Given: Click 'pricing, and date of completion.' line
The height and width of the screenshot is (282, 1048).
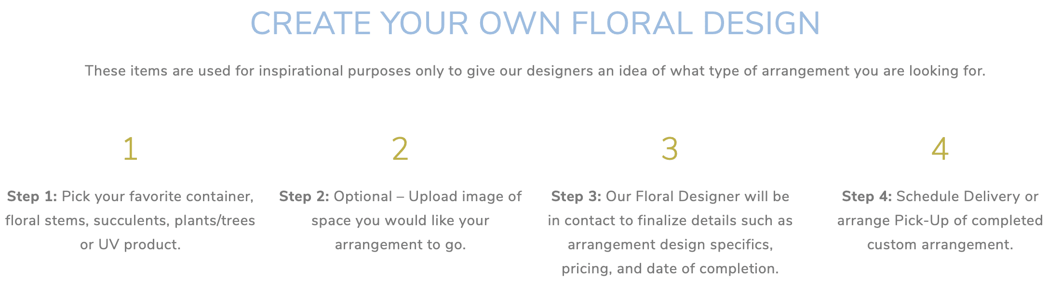Looking at the screenshot, I should click(670, 269).
